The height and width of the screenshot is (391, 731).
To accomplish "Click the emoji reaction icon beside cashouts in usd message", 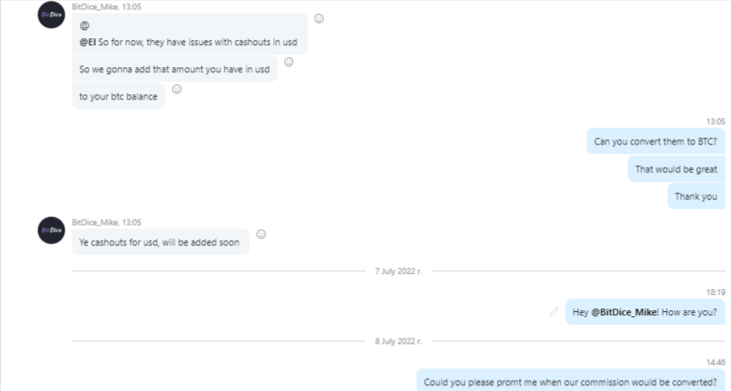I will tap(319, 19).
